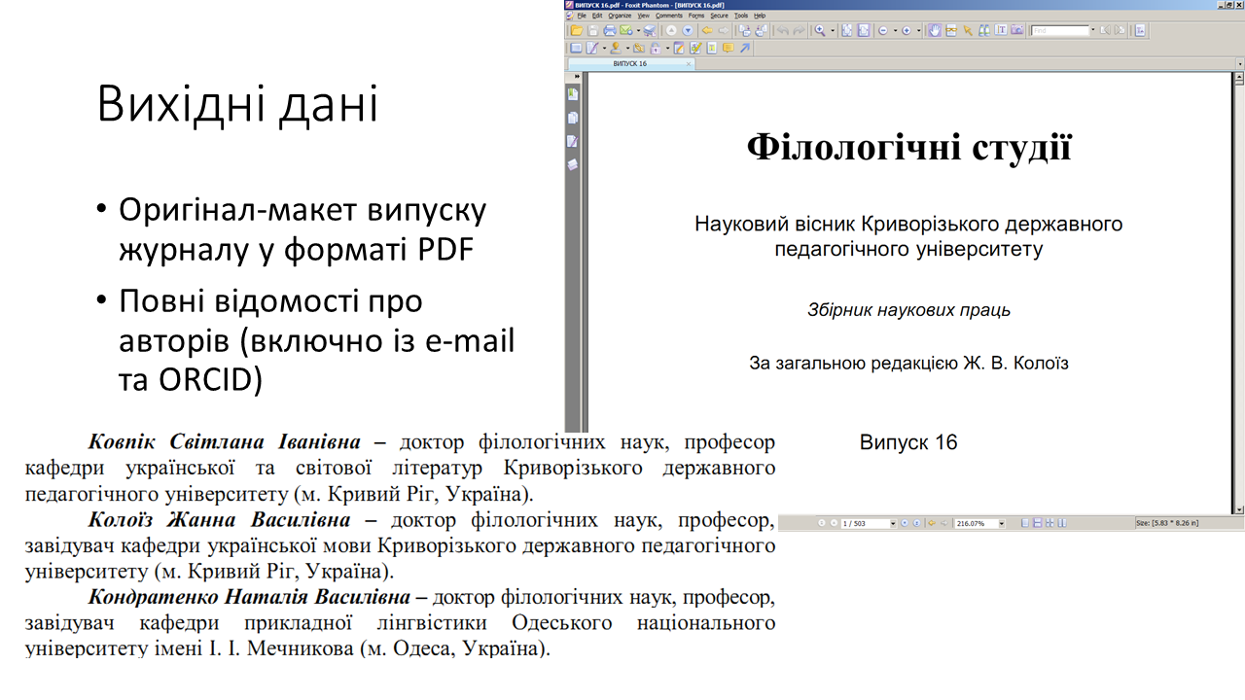This screenshot has height=700, width=1245.
Task: Click the Print icon in toolbar
Action: click(610, 31)
